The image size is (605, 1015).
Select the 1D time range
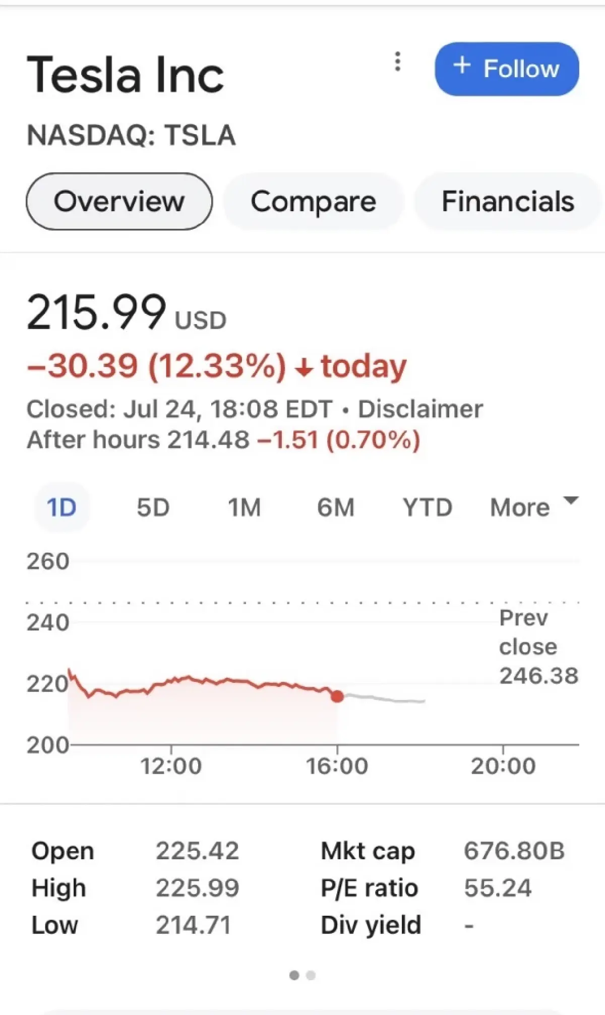(x=62, y=508)
